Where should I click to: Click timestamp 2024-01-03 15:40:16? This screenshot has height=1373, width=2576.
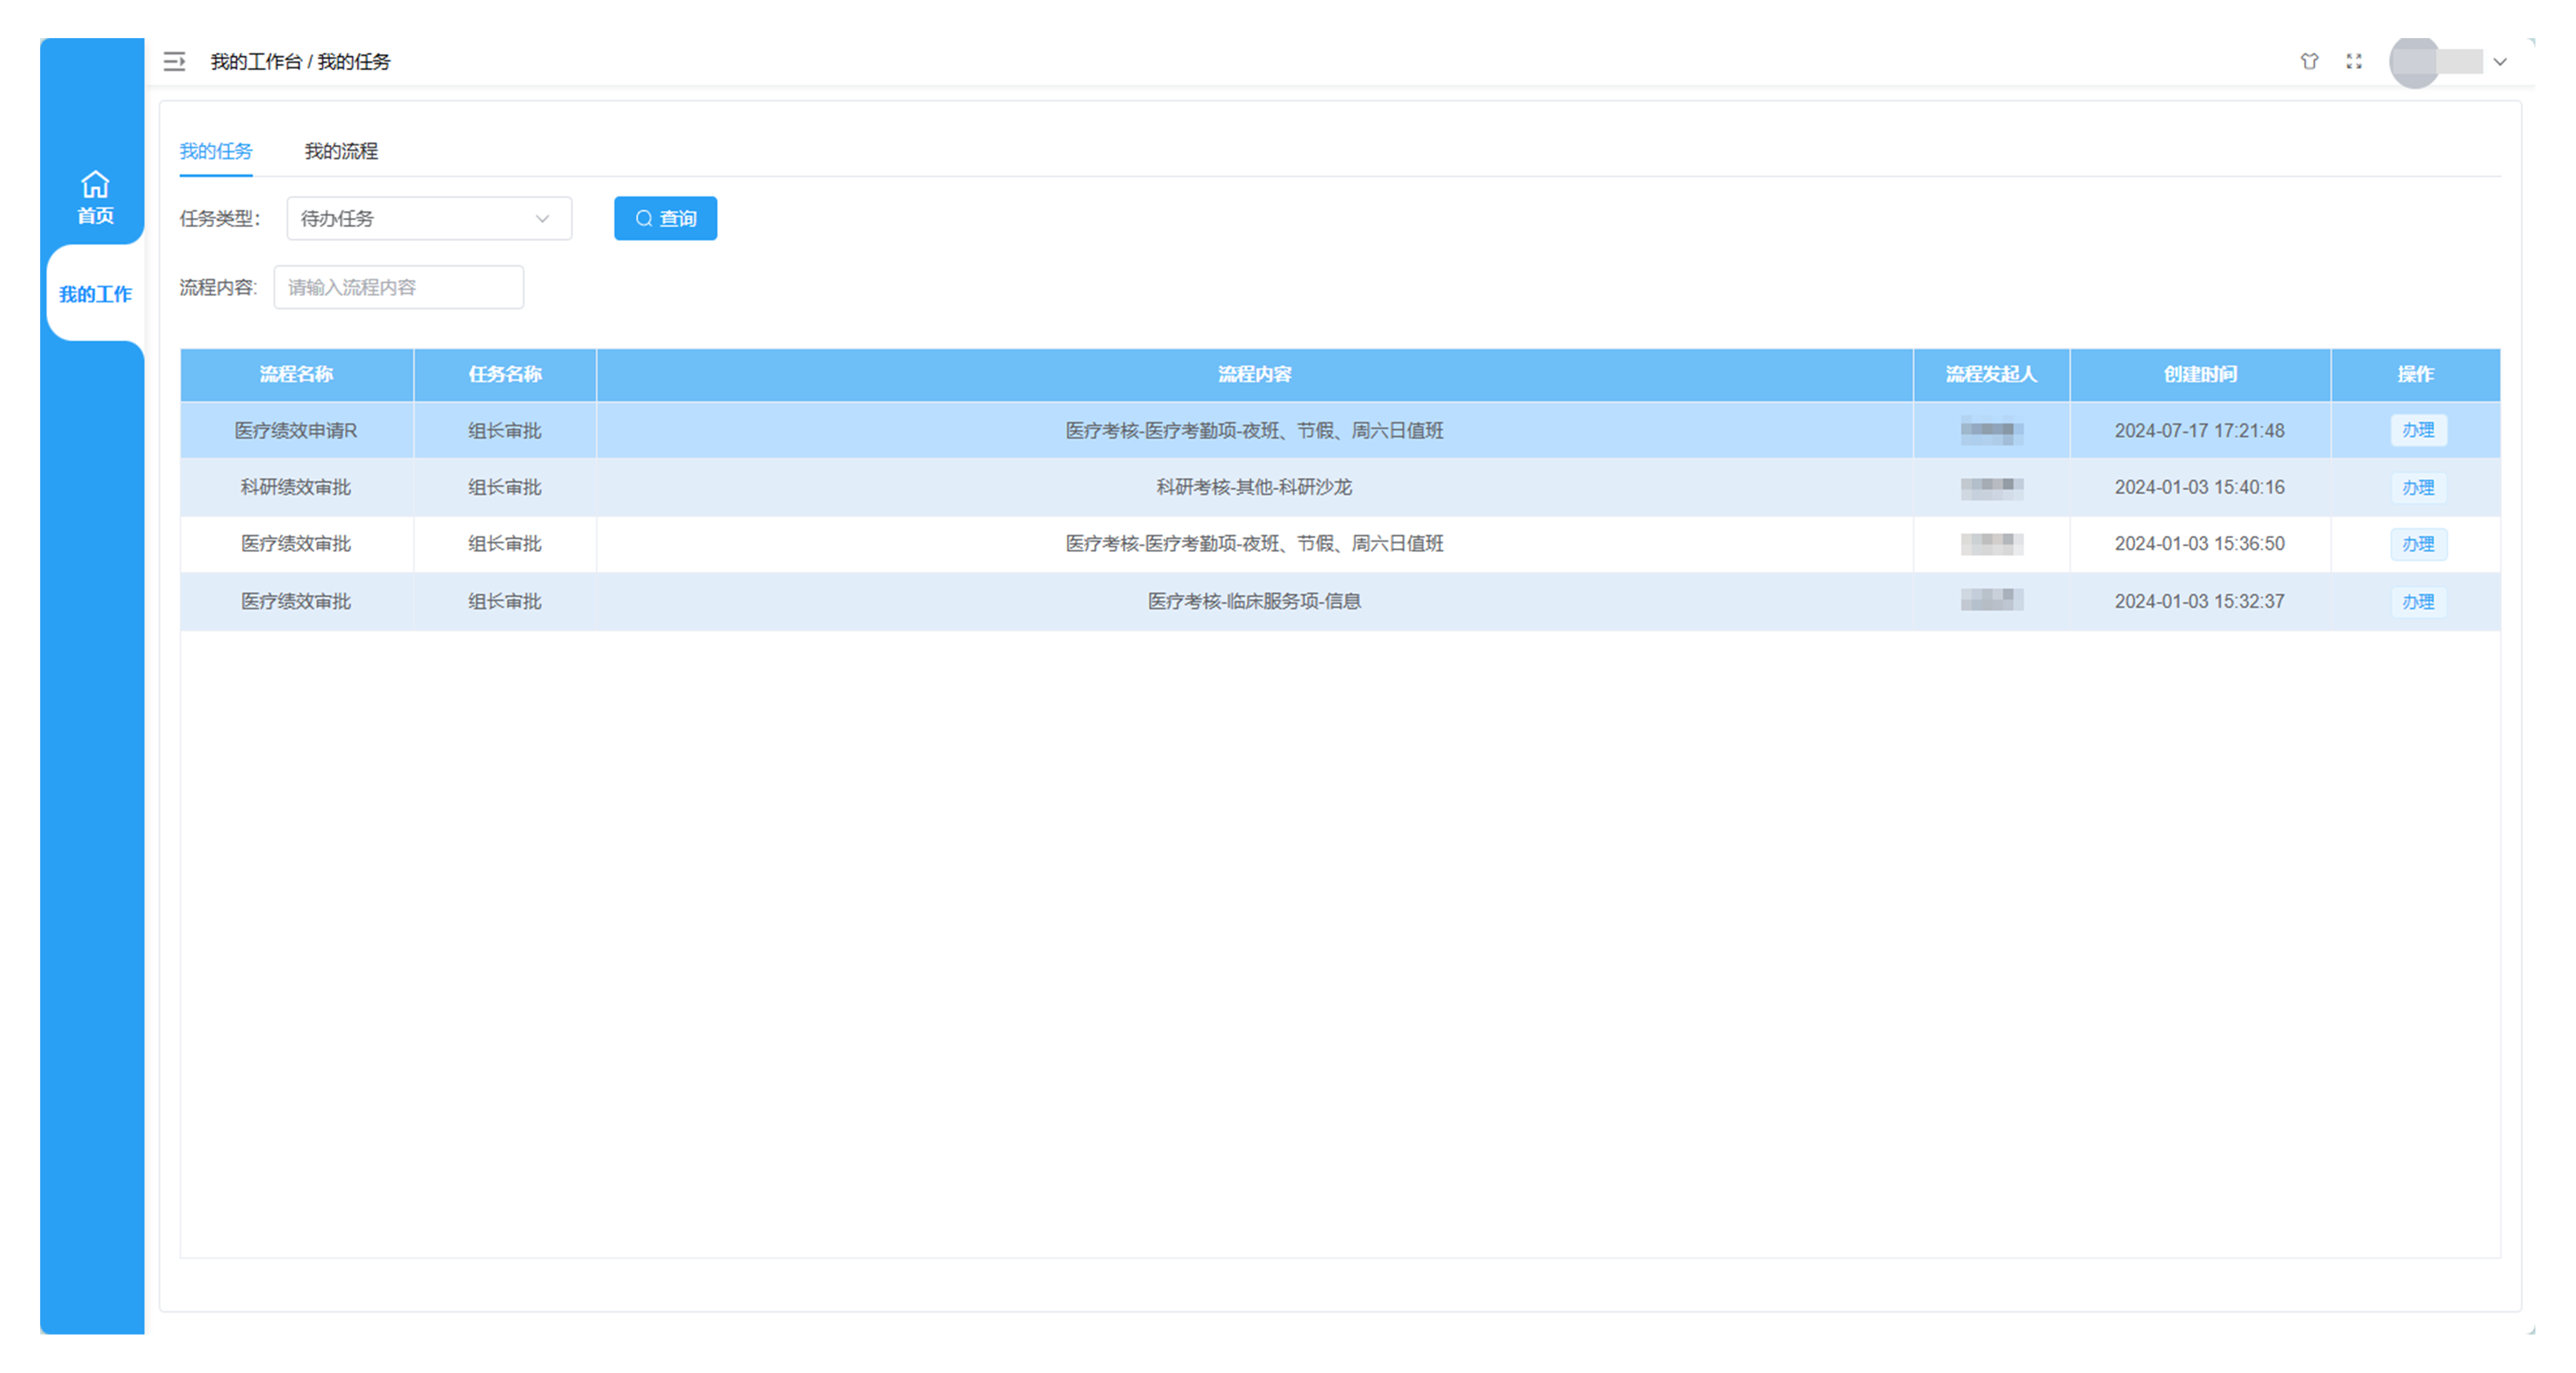[2199, 487]
